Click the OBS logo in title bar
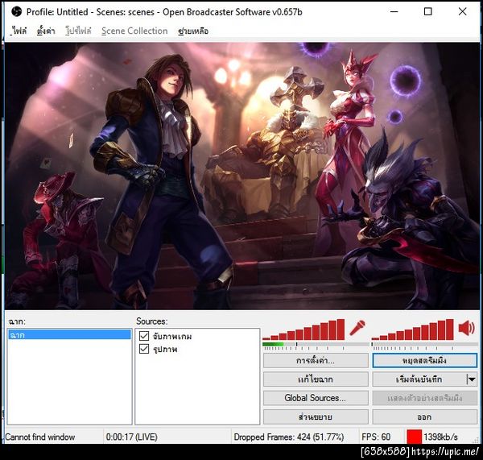Viewport: 483px width, 460px height. point(16,12)
